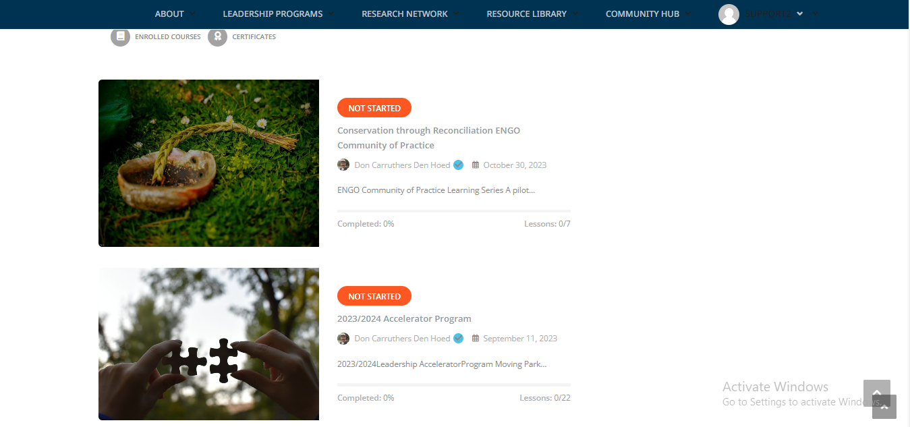Click Don Carruthers avatar on Conservation course
This screenshot has width=910, height=427.
[x=343, y=165]
